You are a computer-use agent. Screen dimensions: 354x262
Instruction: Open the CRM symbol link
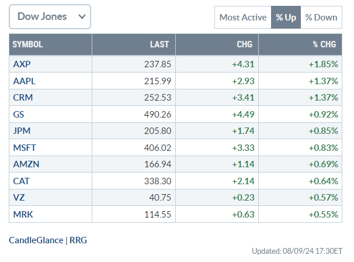[23, 98]
